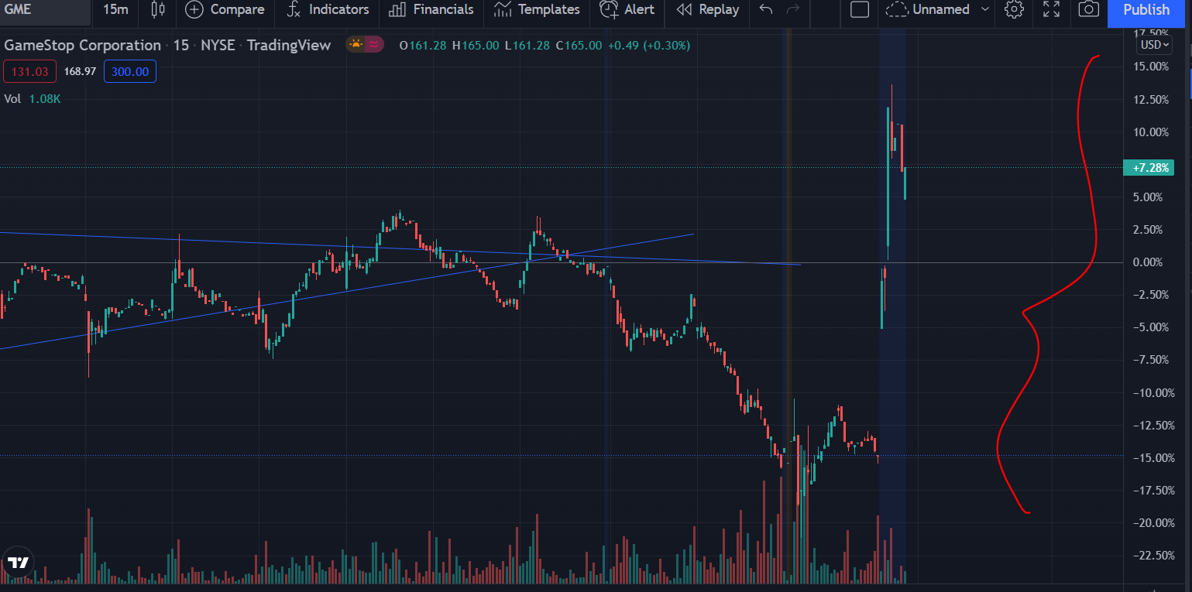The height and width of the screenshot is (592, 1192).
Task: Click the 168.97 spread value
Action: 80,72
